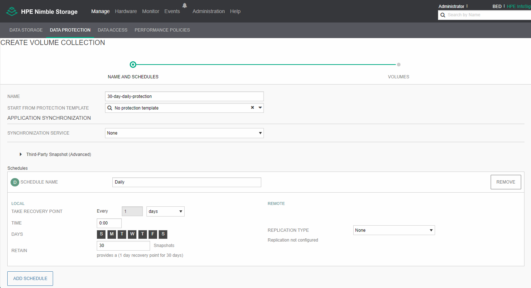Open the HPE InfoSight link
The width and height of the screenshot is (531, 288).
click(x=519, y=7)
